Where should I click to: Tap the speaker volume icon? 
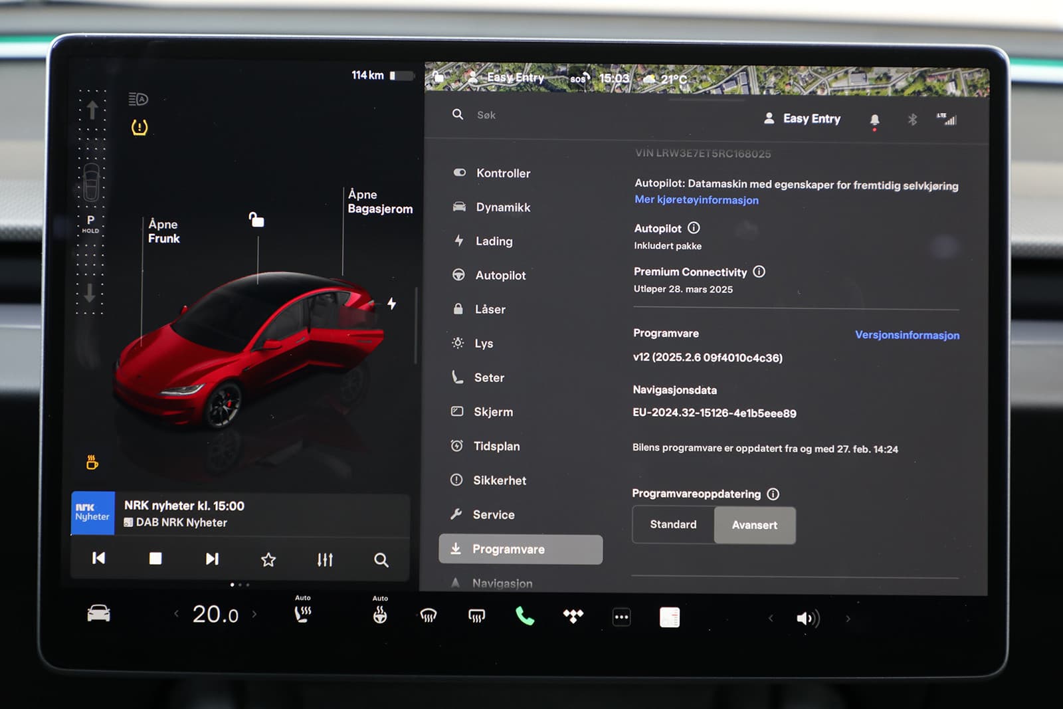pos(808,619)
